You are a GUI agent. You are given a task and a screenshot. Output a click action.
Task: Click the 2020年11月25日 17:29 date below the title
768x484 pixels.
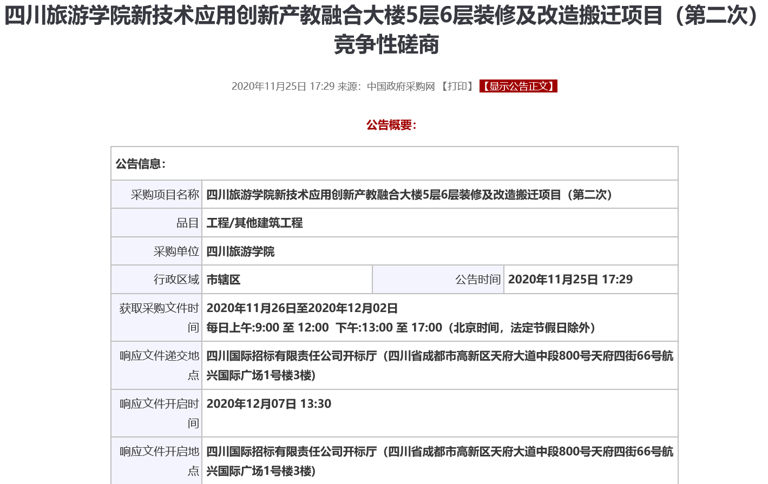(283, 87)
